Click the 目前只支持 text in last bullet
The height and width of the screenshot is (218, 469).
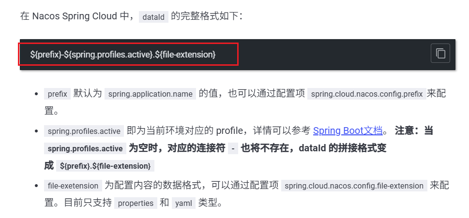tap(88, 203)
